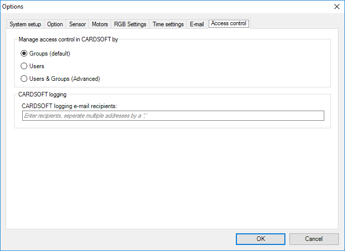Open the E-mail tab
The height and width of the screenshot is (251, 345).
coord(196,24)
